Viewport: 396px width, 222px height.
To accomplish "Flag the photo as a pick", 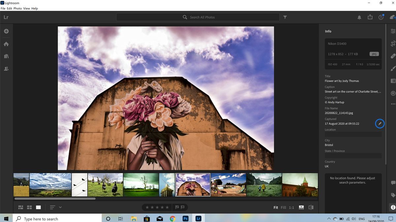I will pos(177,207).
